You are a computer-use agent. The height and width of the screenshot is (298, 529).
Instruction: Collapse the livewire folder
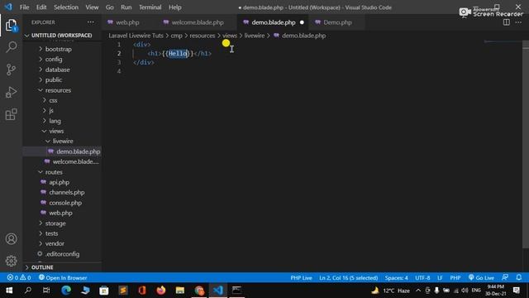click(63, 142)
